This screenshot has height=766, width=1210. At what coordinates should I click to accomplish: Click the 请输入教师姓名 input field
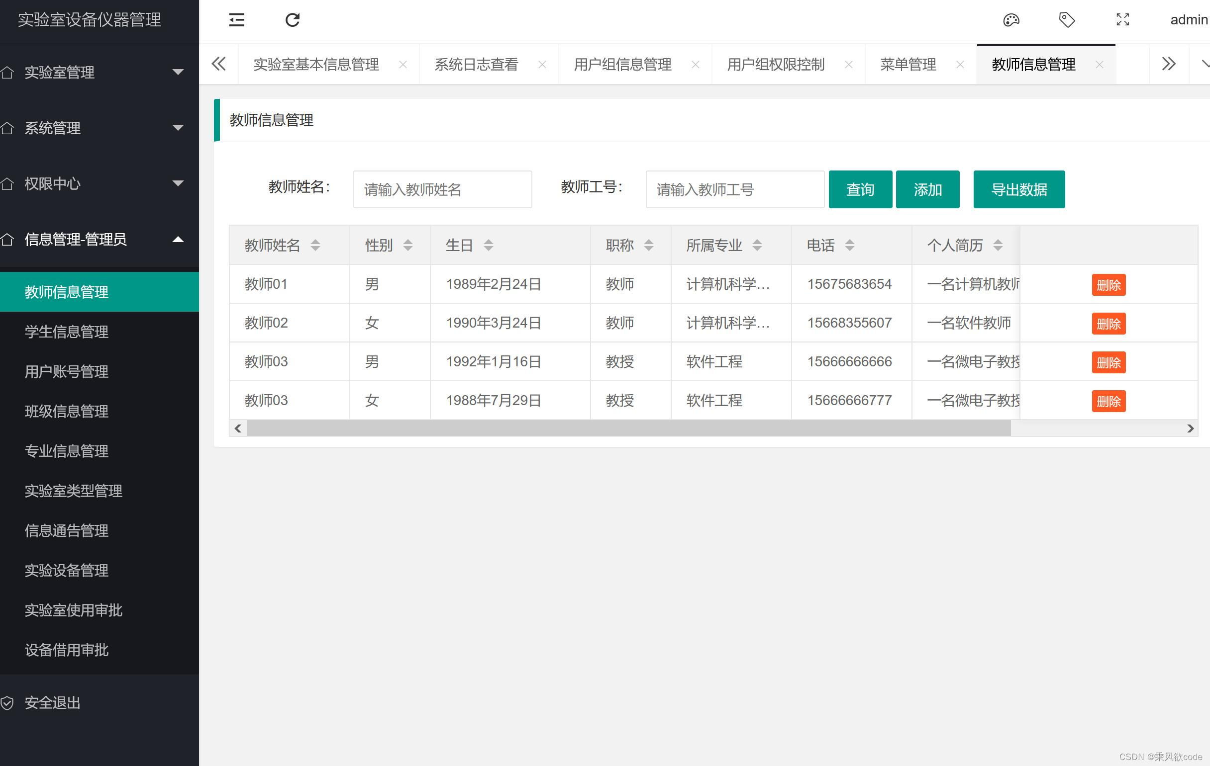coord(442,189)
